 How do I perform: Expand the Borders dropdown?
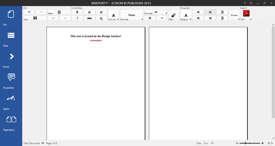(x=234, y=15)
